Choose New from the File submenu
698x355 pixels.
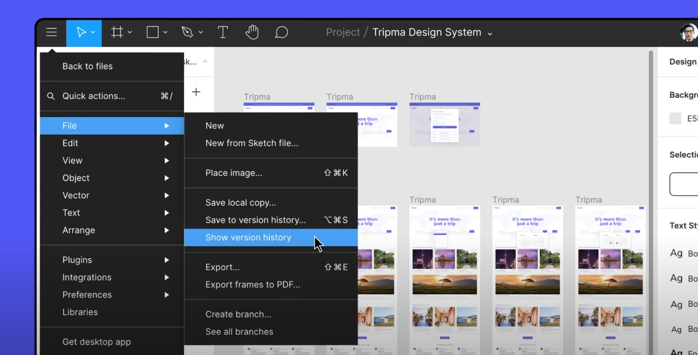point(271,126)
